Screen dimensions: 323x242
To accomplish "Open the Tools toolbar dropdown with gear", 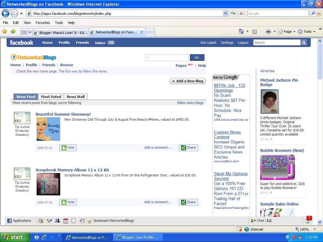I will 306,32.
